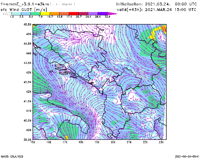Viewport: 205px width, 158px height.
Task: Click the 'initialisation: 2021.03.24.' text
Action: point(143,4)
